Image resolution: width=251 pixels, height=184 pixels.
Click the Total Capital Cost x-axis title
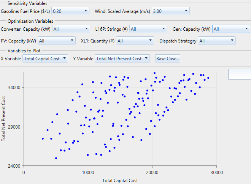pyautogui.click(x=120, y=181)
